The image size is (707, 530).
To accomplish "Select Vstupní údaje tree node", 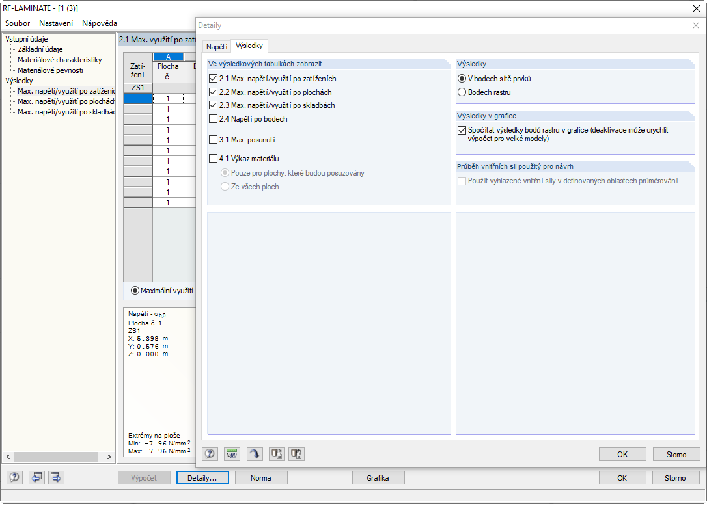I will (x=27, y=39).
